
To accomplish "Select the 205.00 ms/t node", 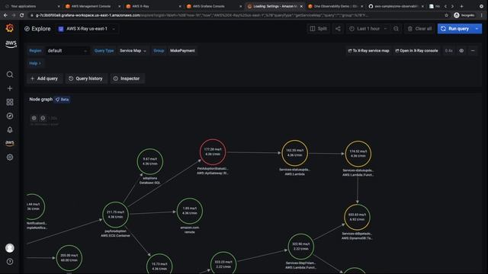I will click(x=69, y=258).
